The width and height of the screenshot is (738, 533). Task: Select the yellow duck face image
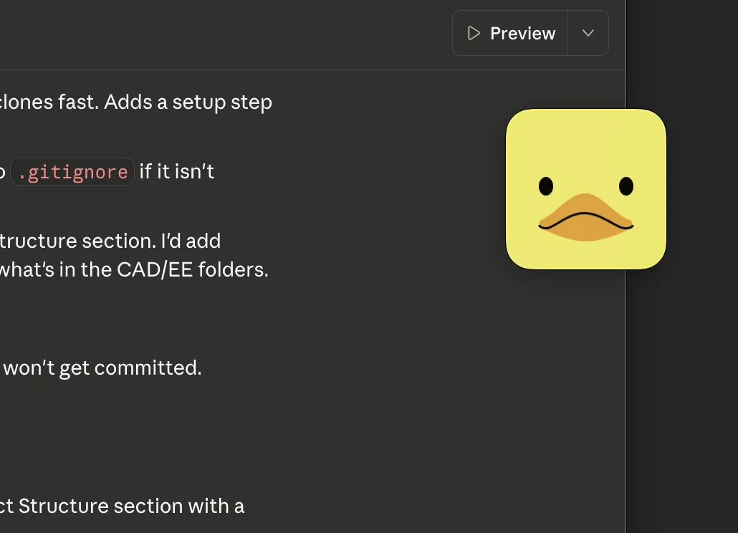(x=585, y=188)
